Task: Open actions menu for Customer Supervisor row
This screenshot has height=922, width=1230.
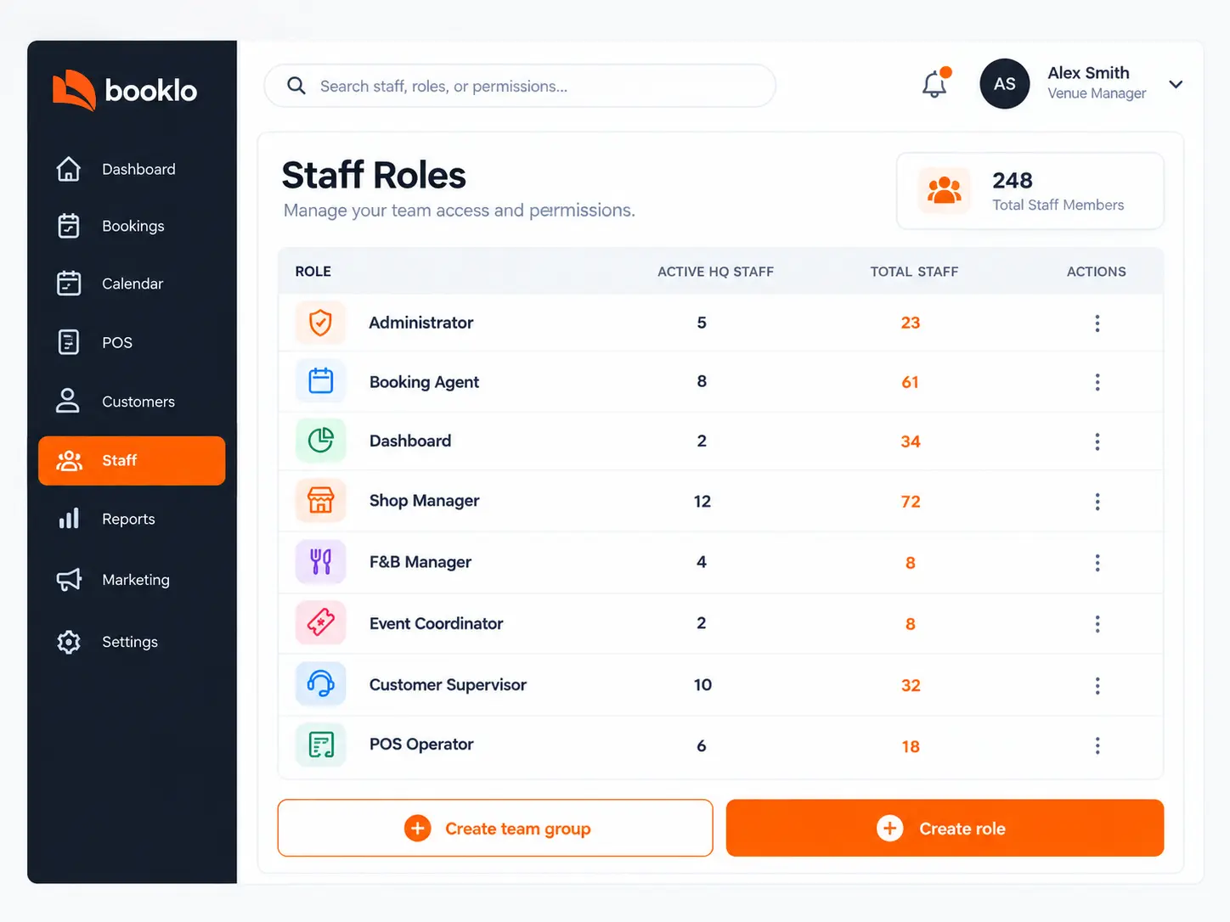Action: [1097, 685]
